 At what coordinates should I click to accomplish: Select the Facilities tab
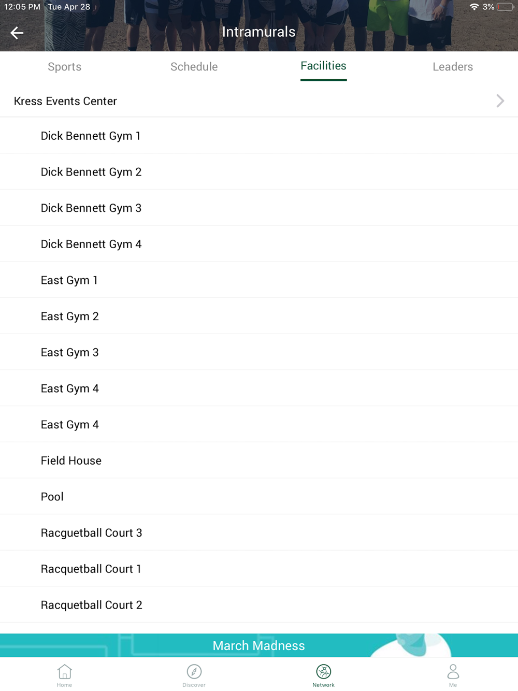tap(323, 66)
